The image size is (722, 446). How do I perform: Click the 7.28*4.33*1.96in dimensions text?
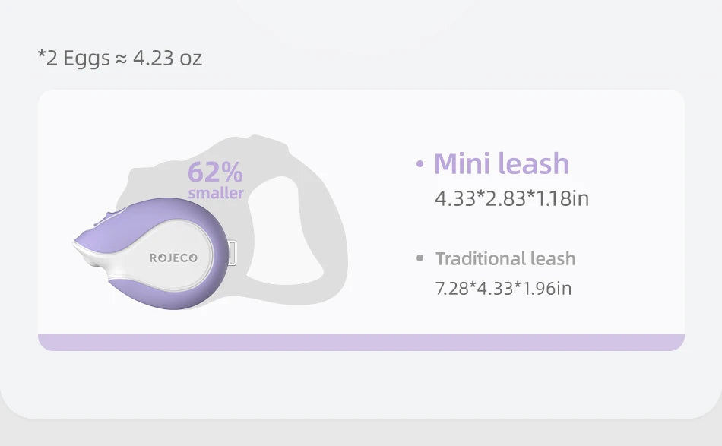click(x=503, y=289)
